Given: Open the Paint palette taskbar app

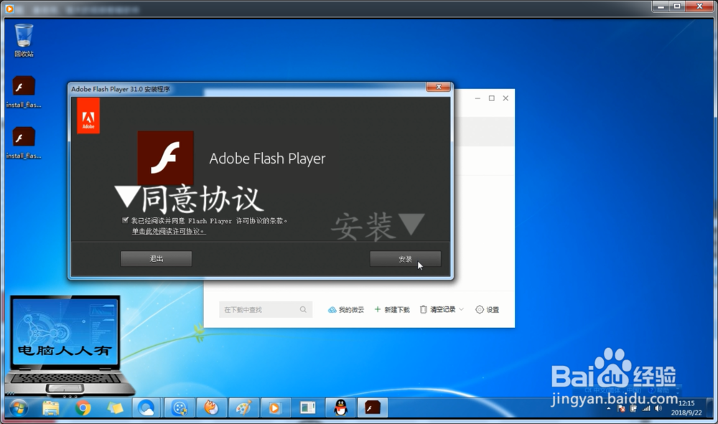Looking at the screenshot, I should coord(243,407).
